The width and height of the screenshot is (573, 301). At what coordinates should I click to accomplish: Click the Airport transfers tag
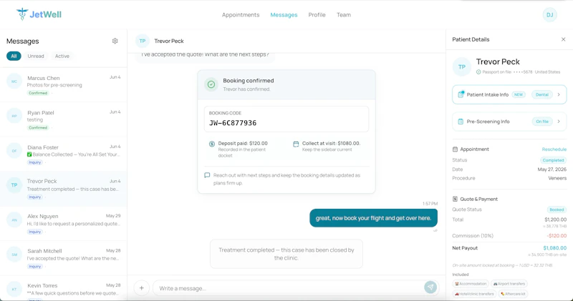[509, 284]
